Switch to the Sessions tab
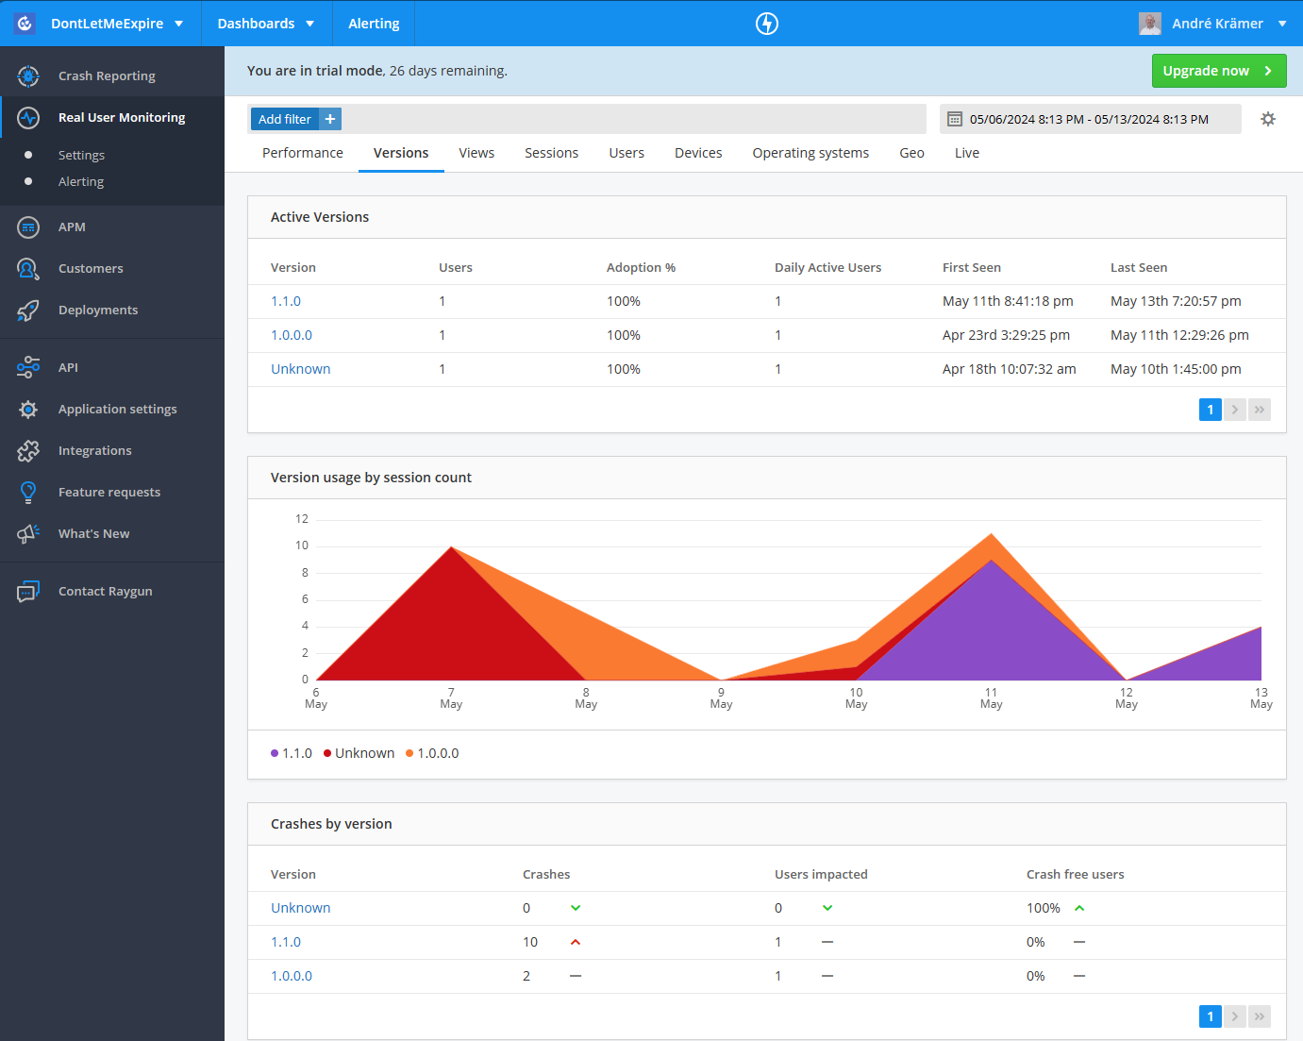1303x1041 pixels. (x=551, y=152)
